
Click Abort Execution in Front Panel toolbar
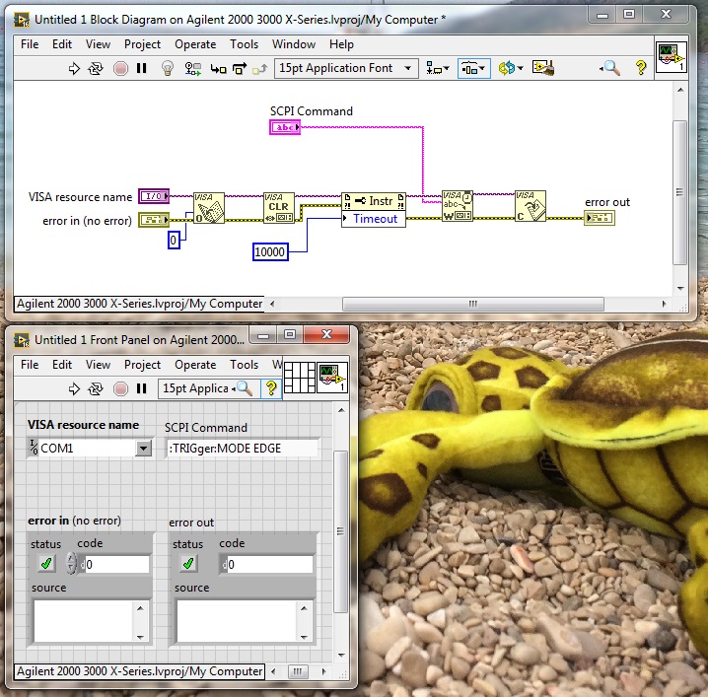pyautogui.click(x=120, y=388)
